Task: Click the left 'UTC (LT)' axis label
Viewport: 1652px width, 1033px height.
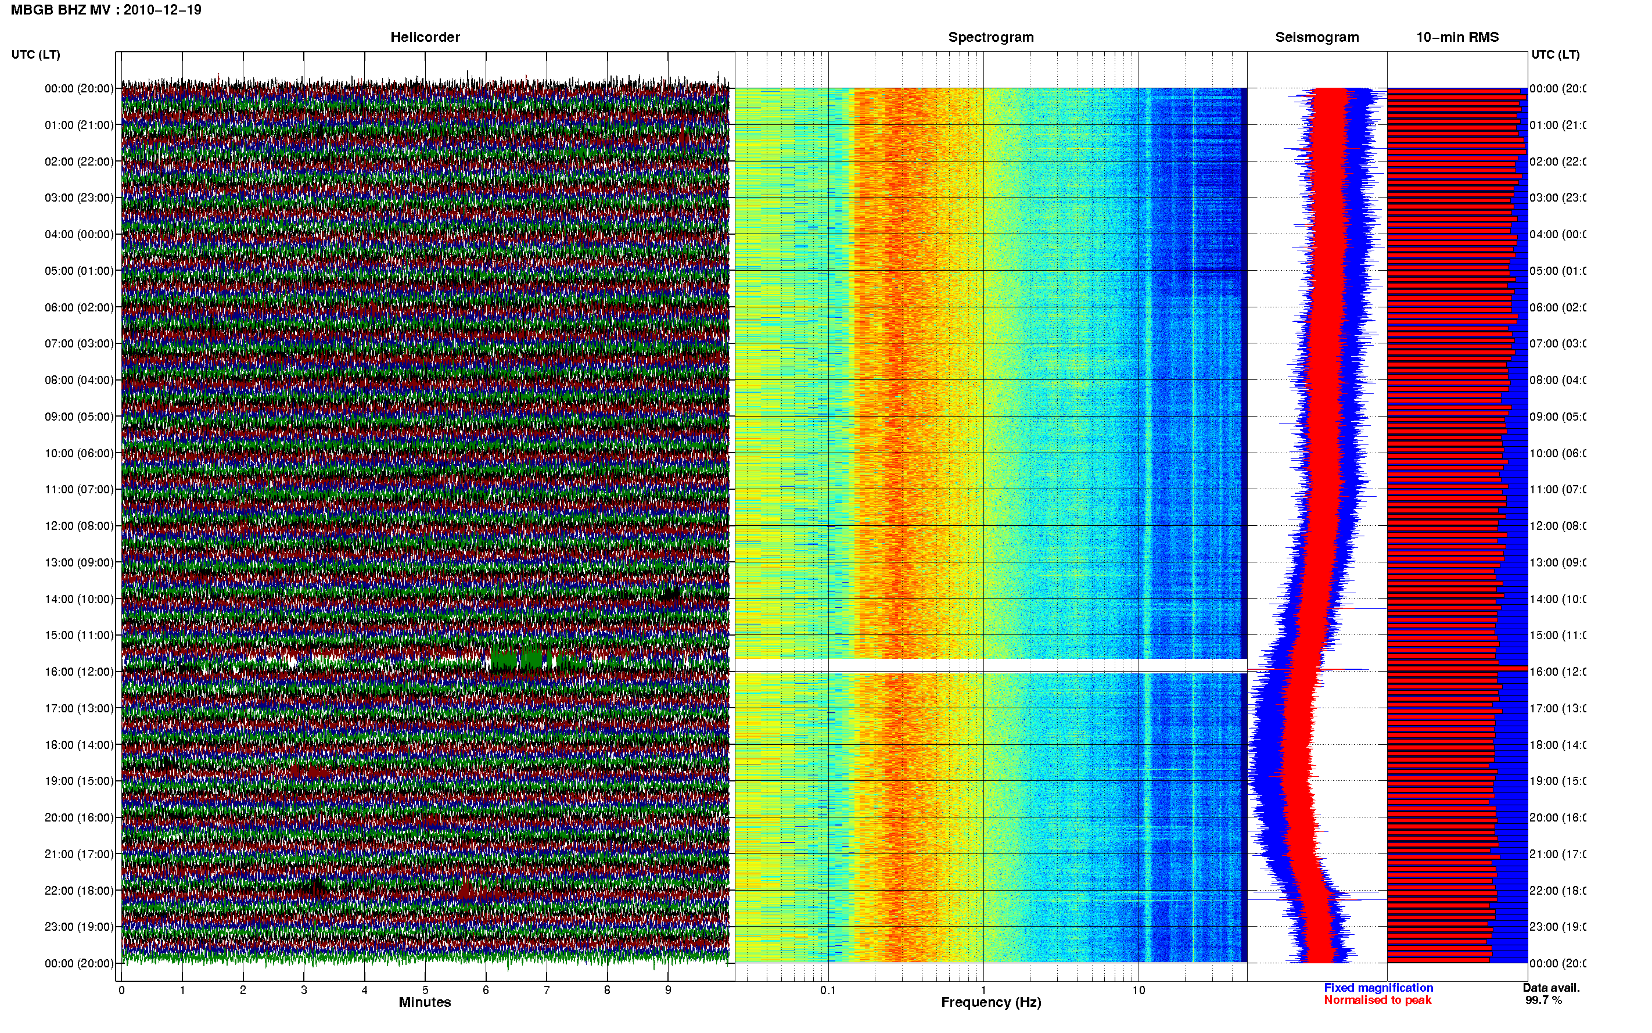Action: tap(35, 55)
